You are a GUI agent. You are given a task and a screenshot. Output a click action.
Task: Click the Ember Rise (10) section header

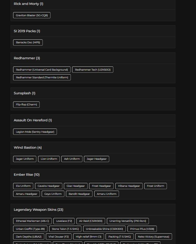(x=27, y=175)
